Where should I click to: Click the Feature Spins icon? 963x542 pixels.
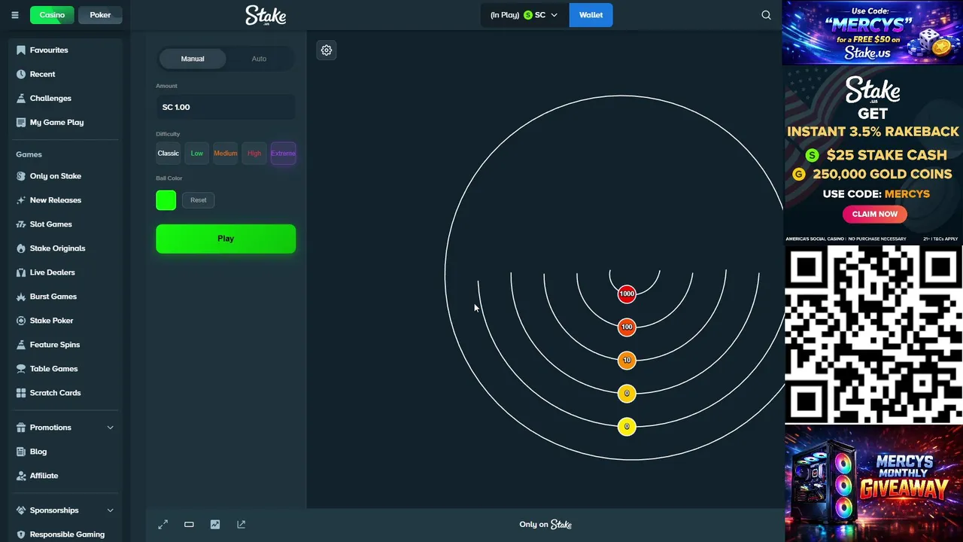tap(21, 345)
